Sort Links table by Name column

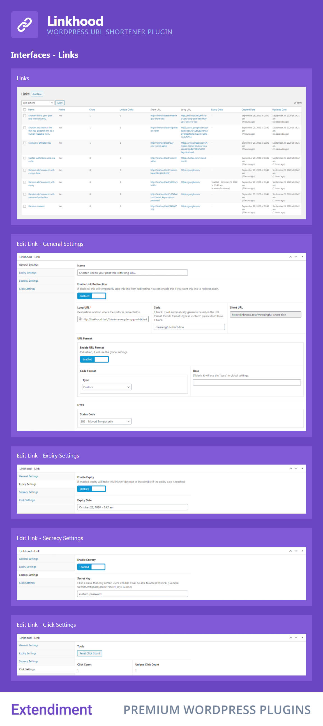point(31,110)
